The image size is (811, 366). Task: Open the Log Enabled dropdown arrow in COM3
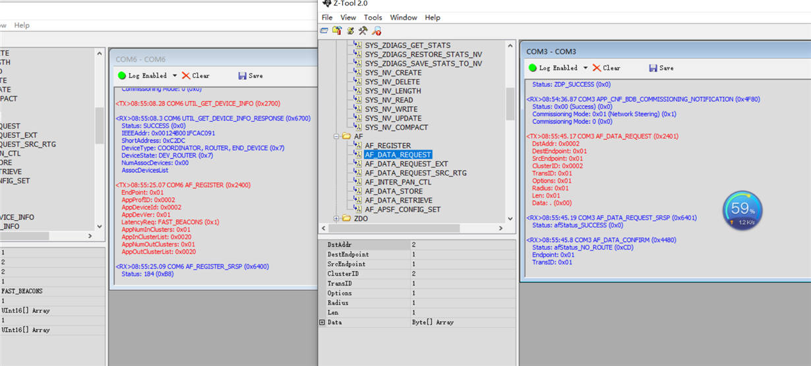(584, 68)
